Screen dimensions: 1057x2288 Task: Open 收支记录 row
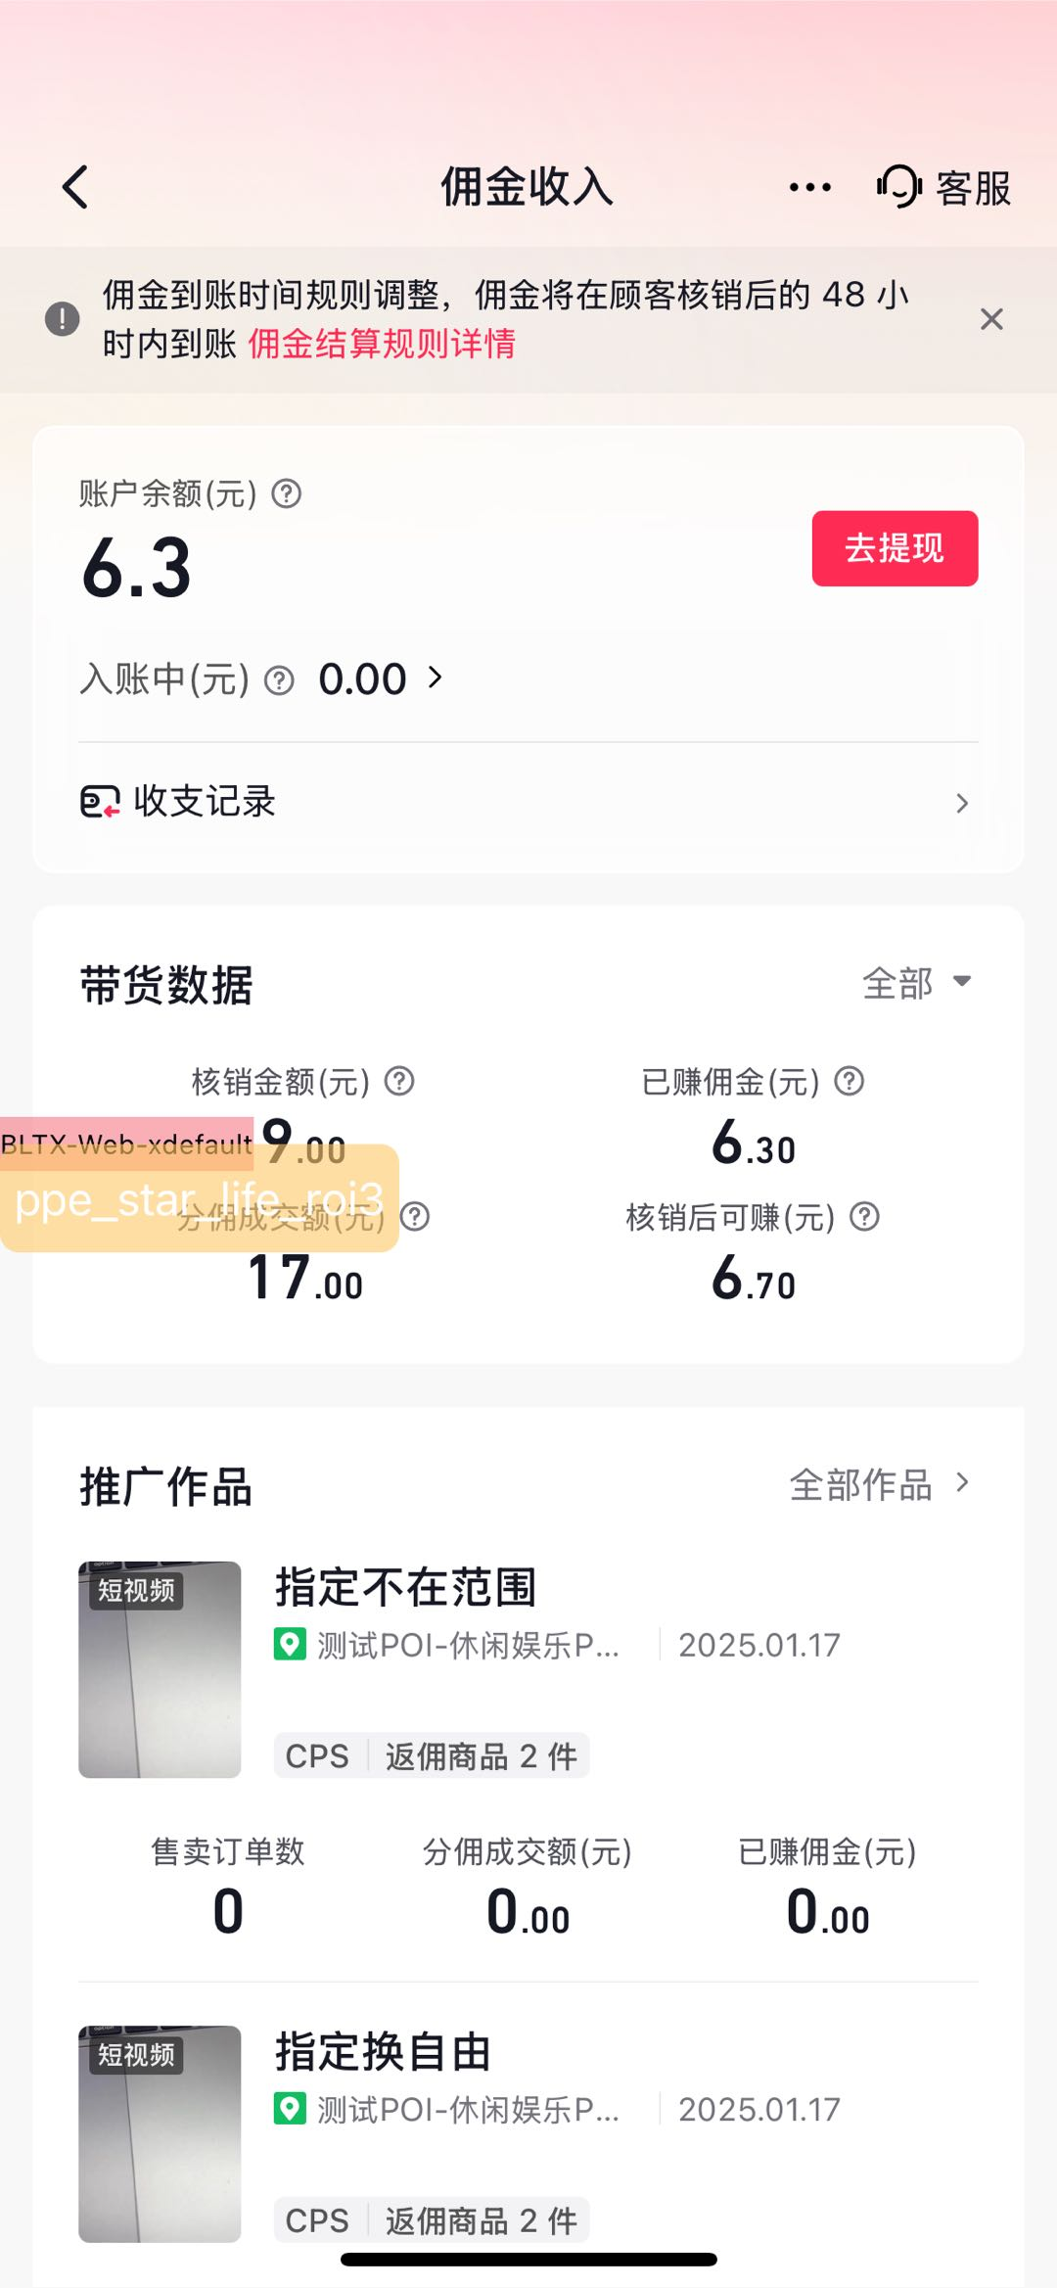(528, 803)
